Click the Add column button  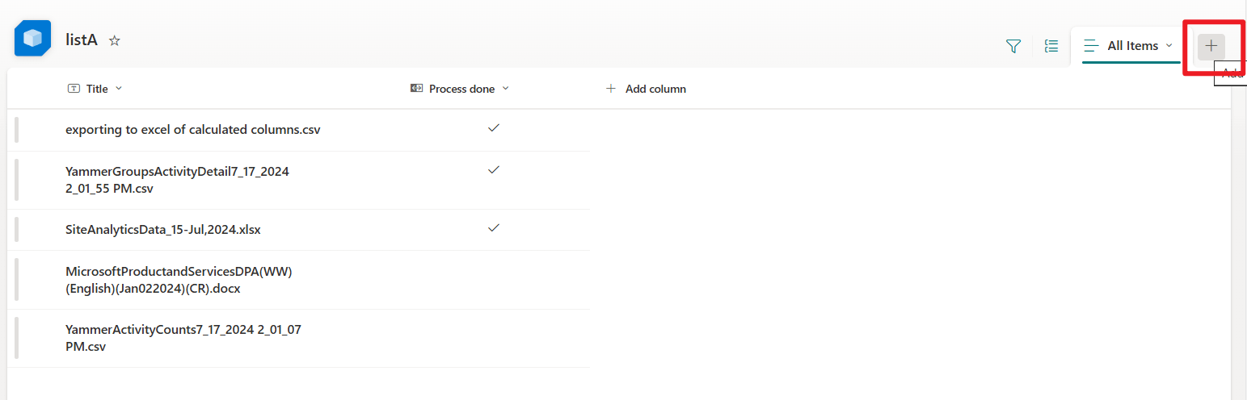point(646,89)
